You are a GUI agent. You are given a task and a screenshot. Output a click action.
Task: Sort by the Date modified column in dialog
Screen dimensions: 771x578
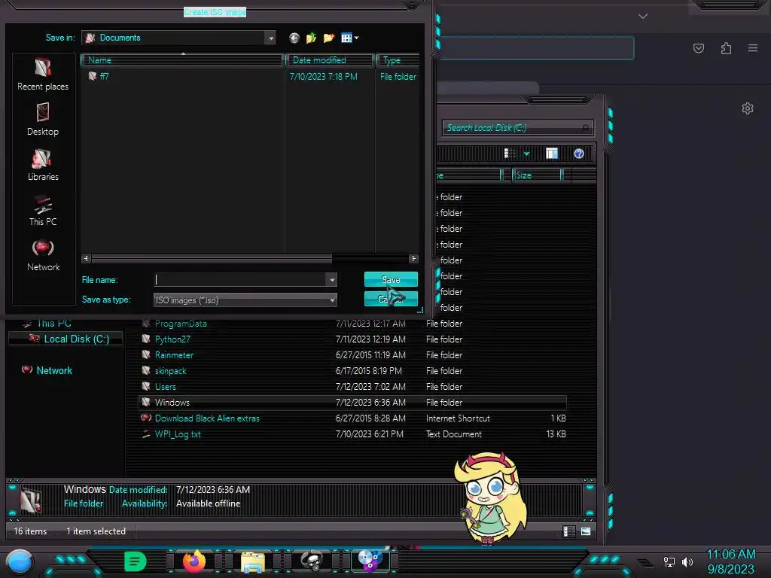pos(330,60)
